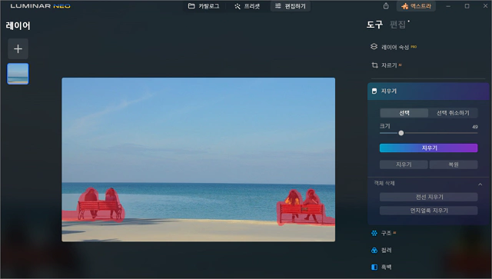Screen dimensions: 492x279
Task: Switch to the 도구 tools tab
Action: click(x=374, y=25)
